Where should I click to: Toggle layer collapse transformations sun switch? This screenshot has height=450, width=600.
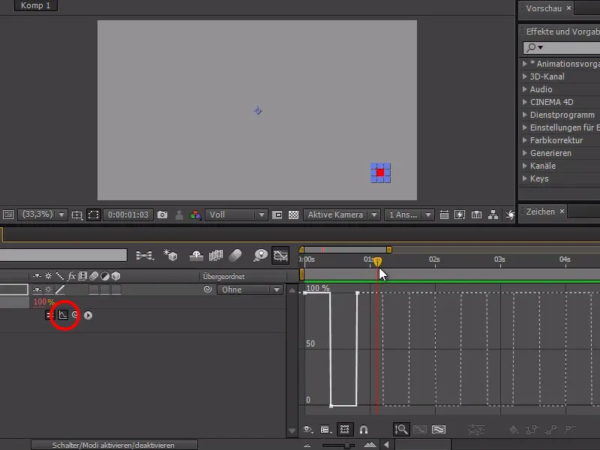[x=48, y=289]
